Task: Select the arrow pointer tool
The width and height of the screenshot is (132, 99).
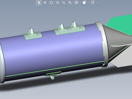Action: pyautogui.click(x=39, y=3)
